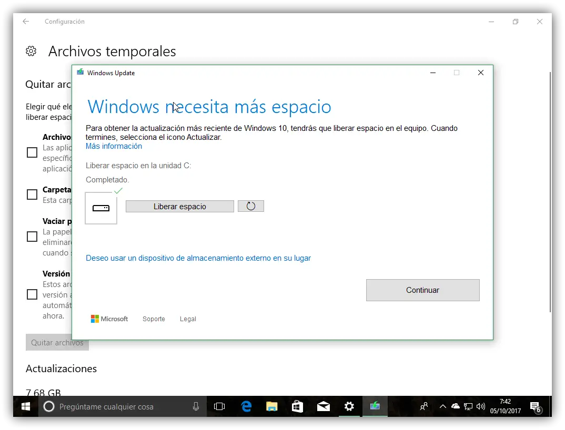Close the Configuración window

(539, 22)
